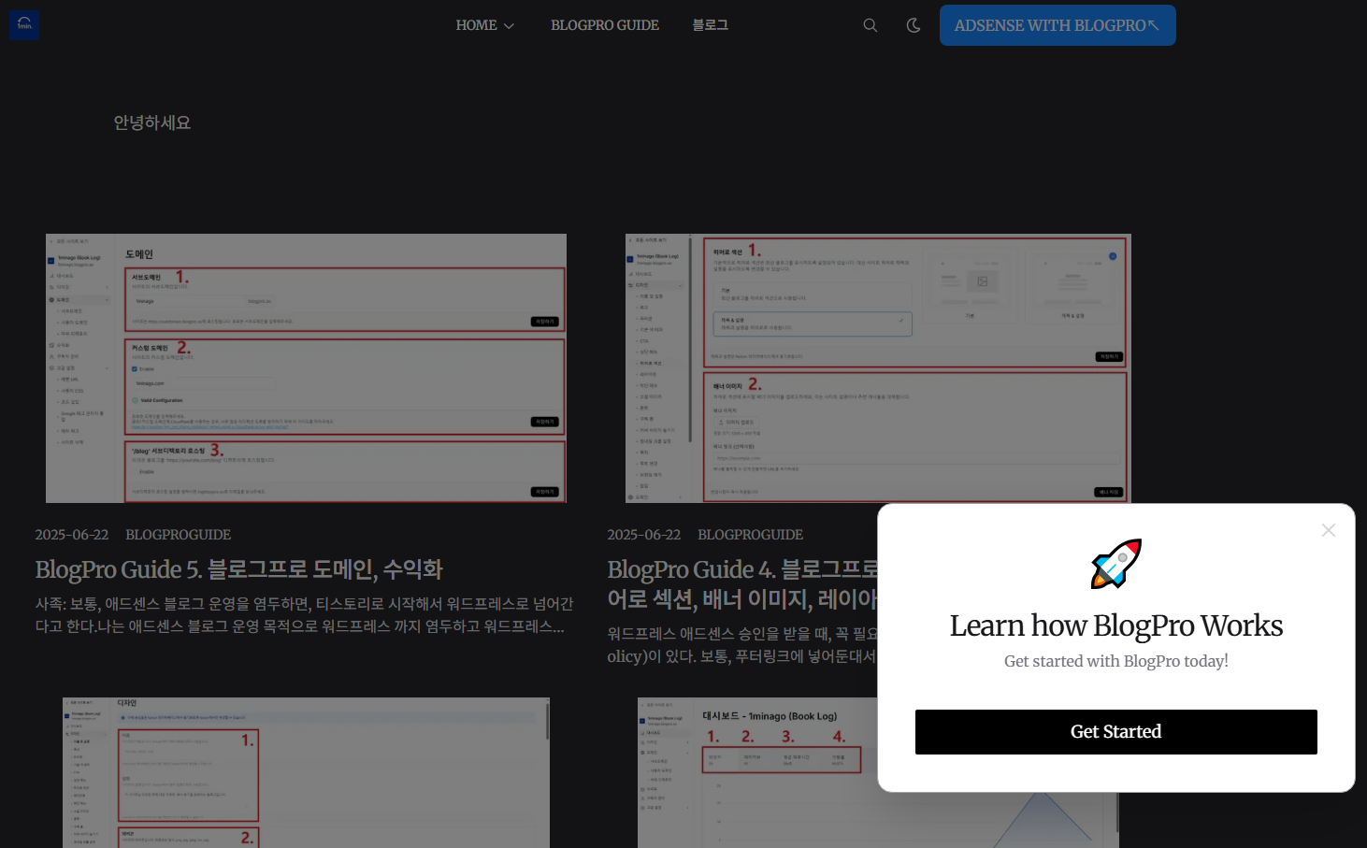Viewport: 1367px width, 848px height.
Task: Click the rocket icon in popup
Action: (1116, 564)
